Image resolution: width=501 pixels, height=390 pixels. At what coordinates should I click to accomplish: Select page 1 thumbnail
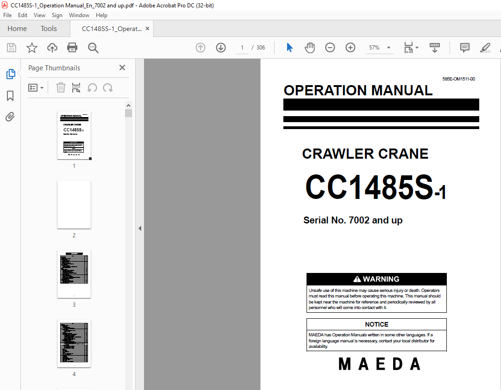coord(74,135)
